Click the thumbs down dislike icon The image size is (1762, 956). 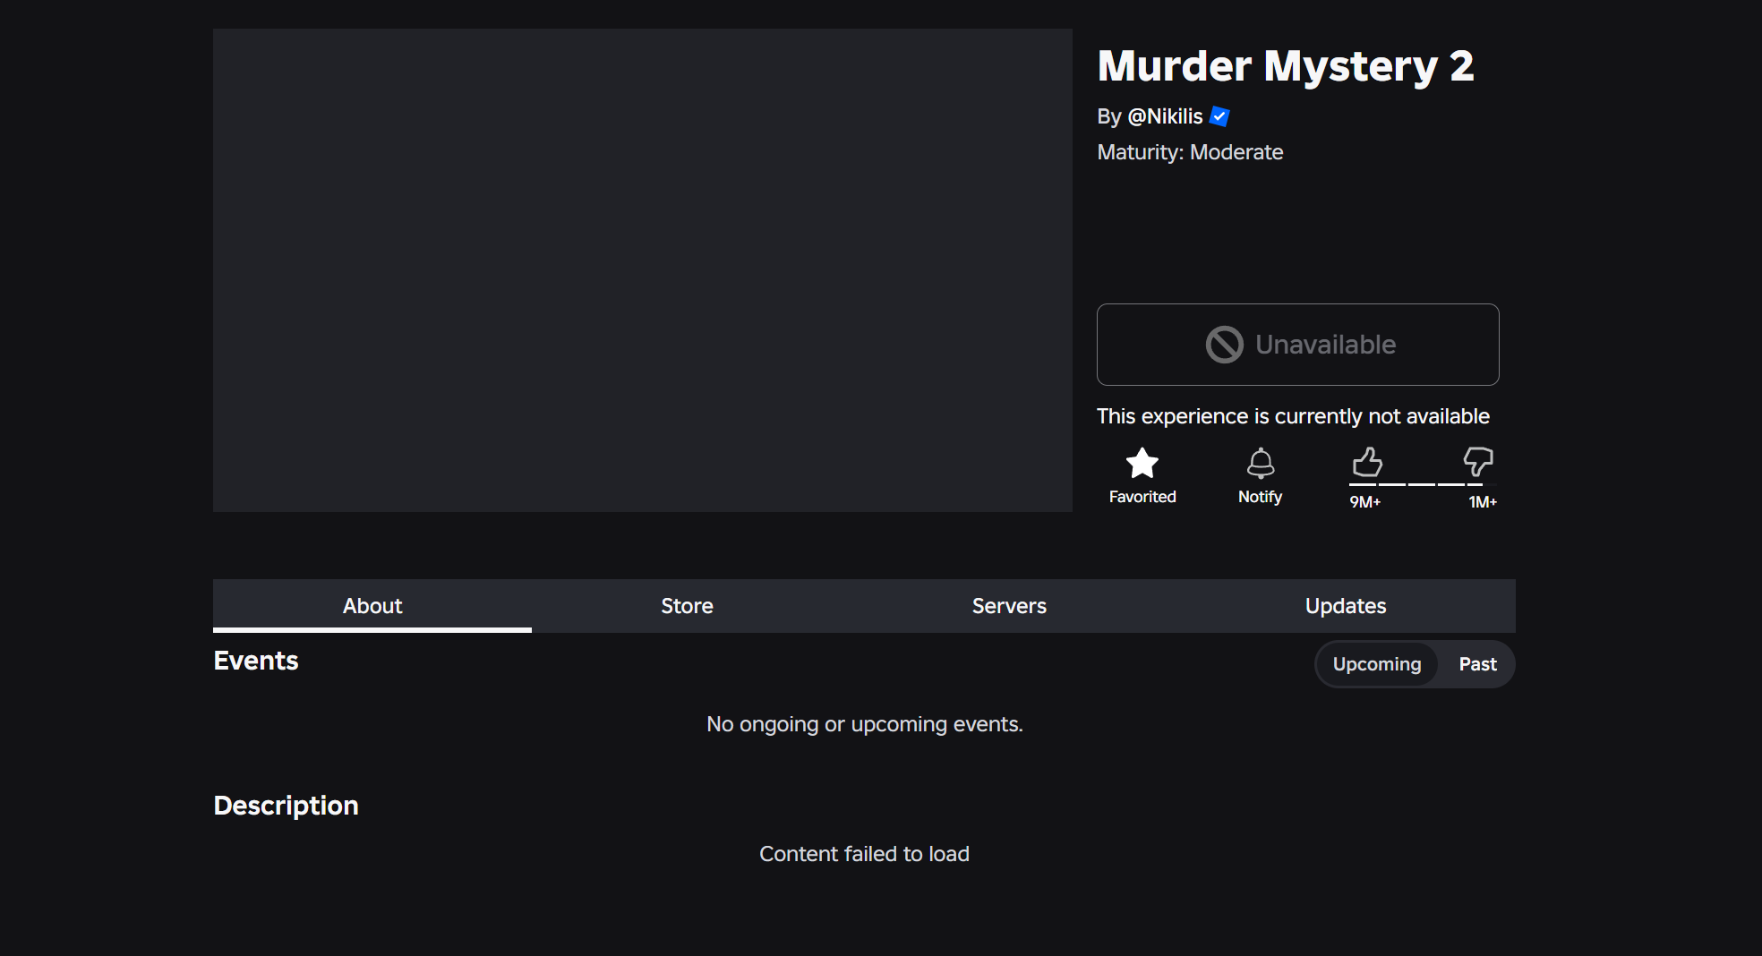point(1478,462)
